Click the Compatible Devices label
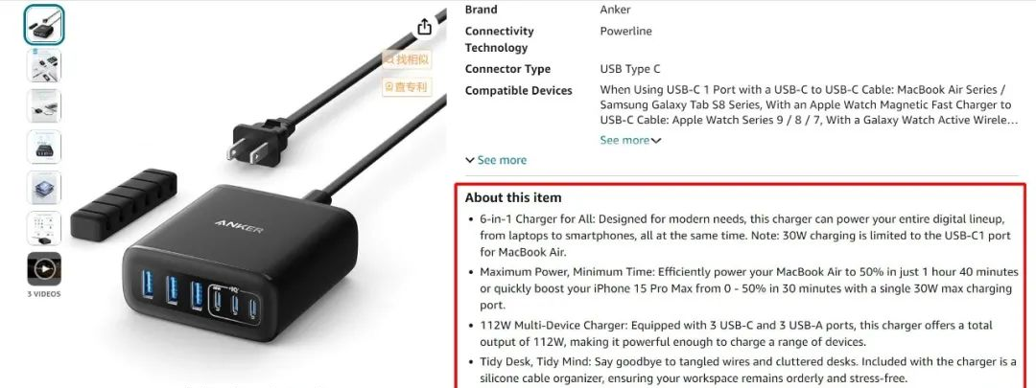The image size is (1036, 388). click(519, 90)
